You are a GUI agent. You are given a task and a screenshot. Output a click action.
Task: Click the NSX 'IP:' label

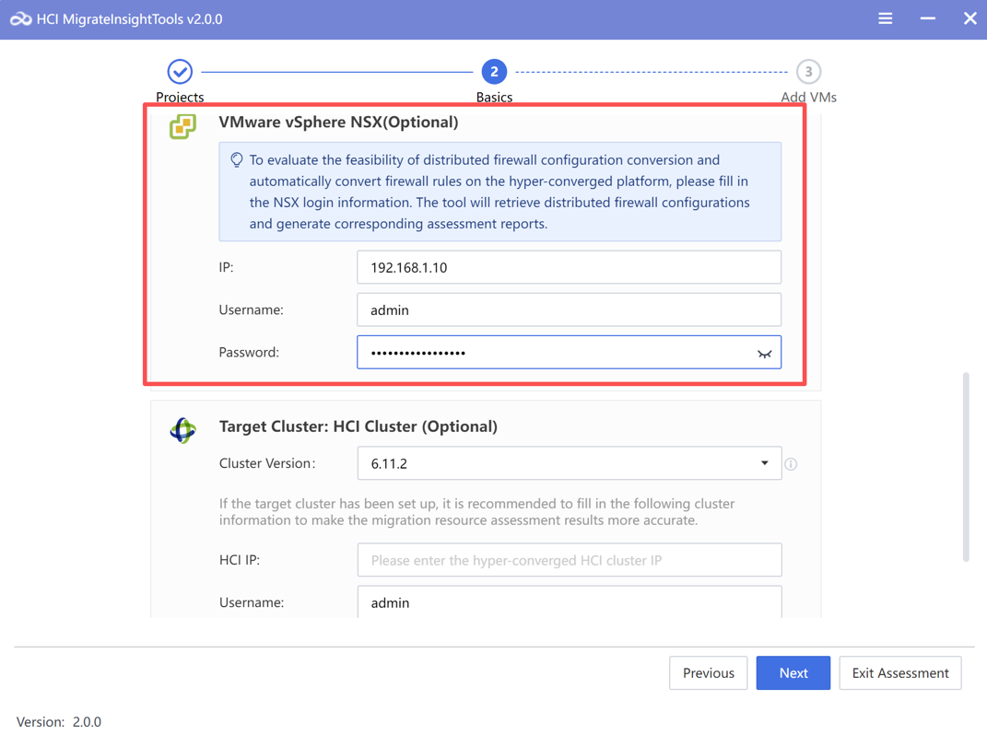click(x=226, y=267)
